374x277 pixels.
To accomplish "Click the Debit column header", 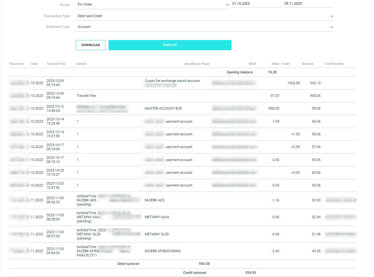I will click(x=276, y=64).
